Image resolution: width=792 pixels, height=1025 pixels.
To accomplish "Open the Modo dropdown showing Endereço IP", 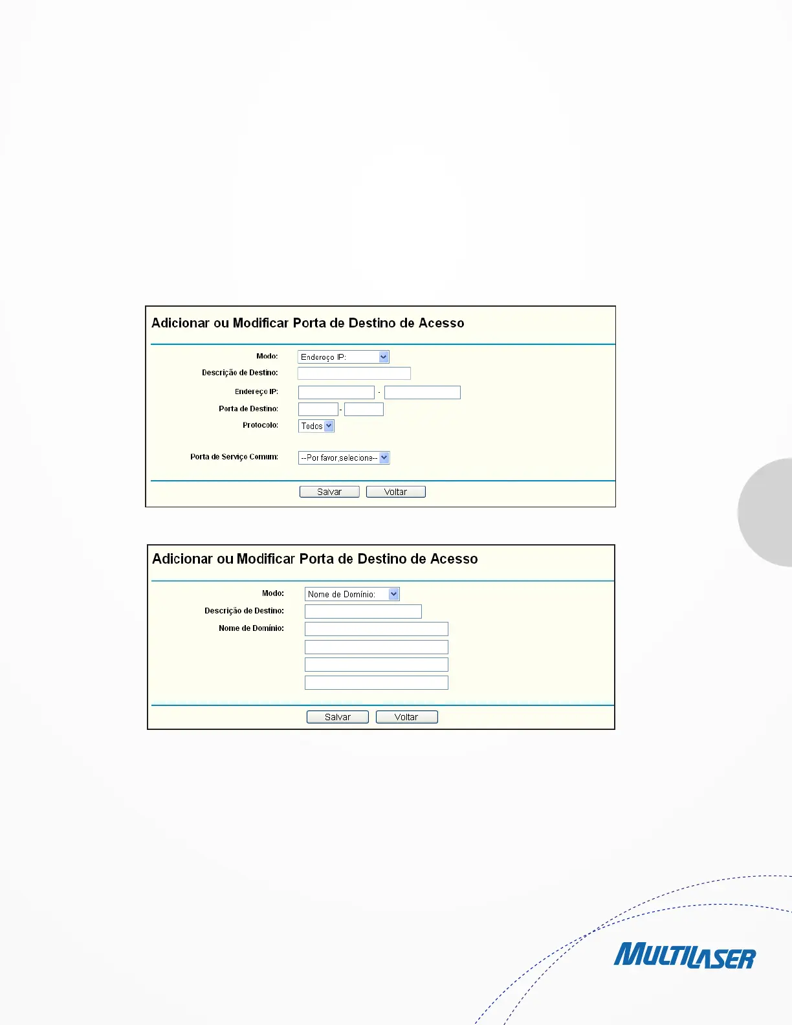I will [x=344, y=357].
